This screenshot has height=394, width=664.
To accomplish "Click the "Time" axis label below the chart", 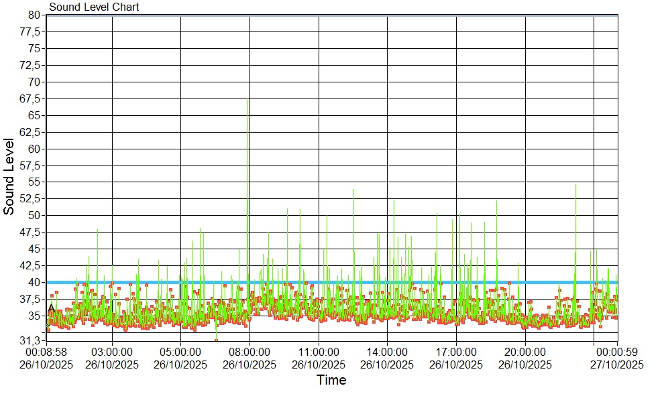I will click(x=331, y=381).
